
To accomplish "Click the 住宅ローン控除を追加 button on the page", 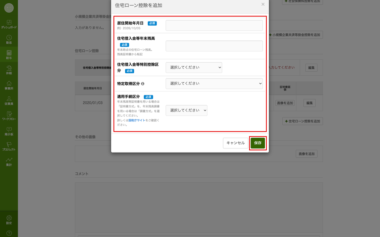I will (x=303, y=121).
